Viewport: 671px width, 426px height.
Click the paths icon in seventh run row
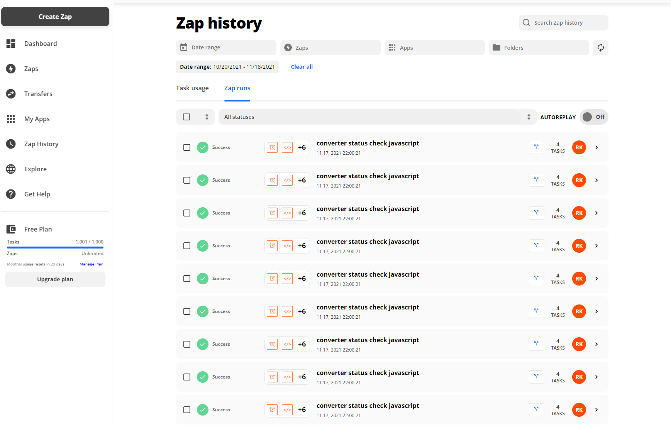pyautogui.click(x=536, y=344)
